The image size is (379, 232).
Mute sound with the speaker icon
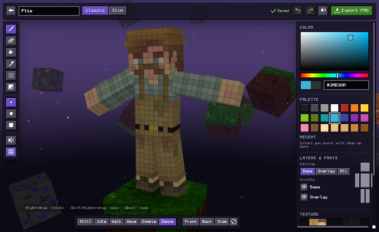[323, 11]
